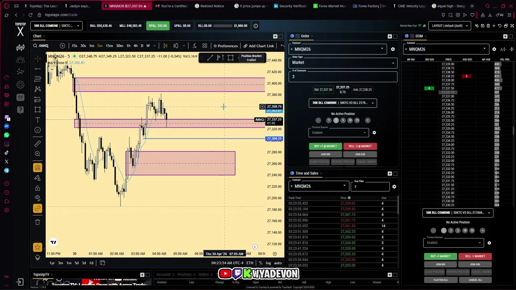Open Order panel bracket settings gear
The height and width of the screenshot is (290, 516).
point(374,133)
